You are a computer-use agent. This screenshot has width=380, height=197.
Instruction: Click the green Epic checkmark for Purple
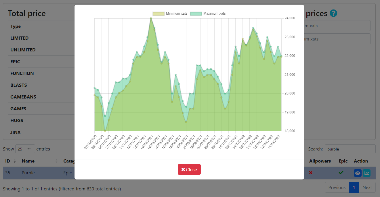(341, 173)
